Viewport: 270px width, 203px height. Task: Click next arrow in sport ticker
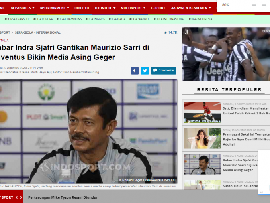(21, 197)
